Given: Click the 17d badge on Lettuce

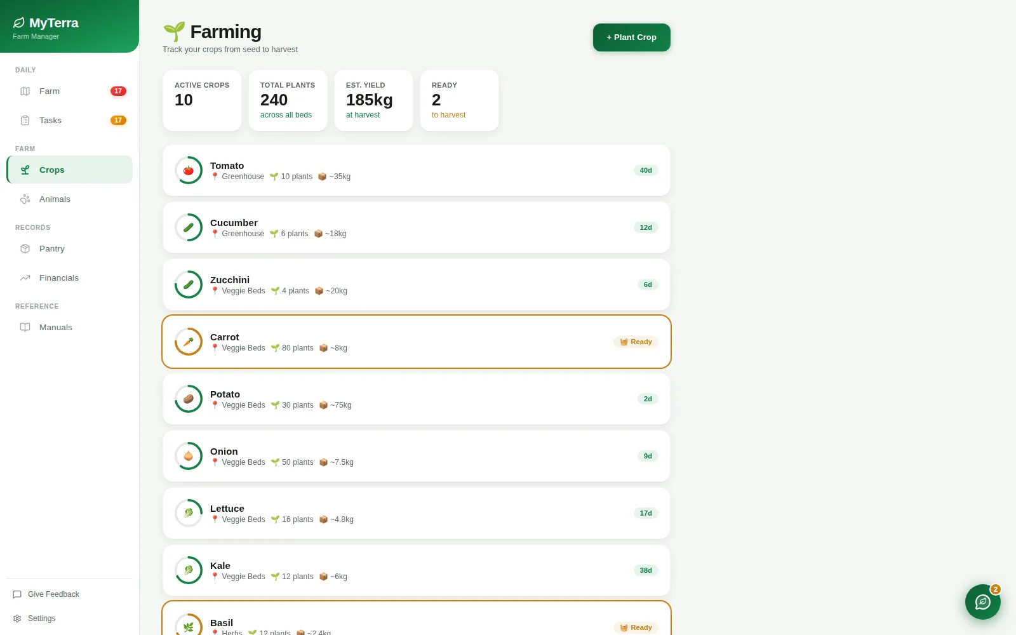Looking at the screenshot, I should [646, 513].
